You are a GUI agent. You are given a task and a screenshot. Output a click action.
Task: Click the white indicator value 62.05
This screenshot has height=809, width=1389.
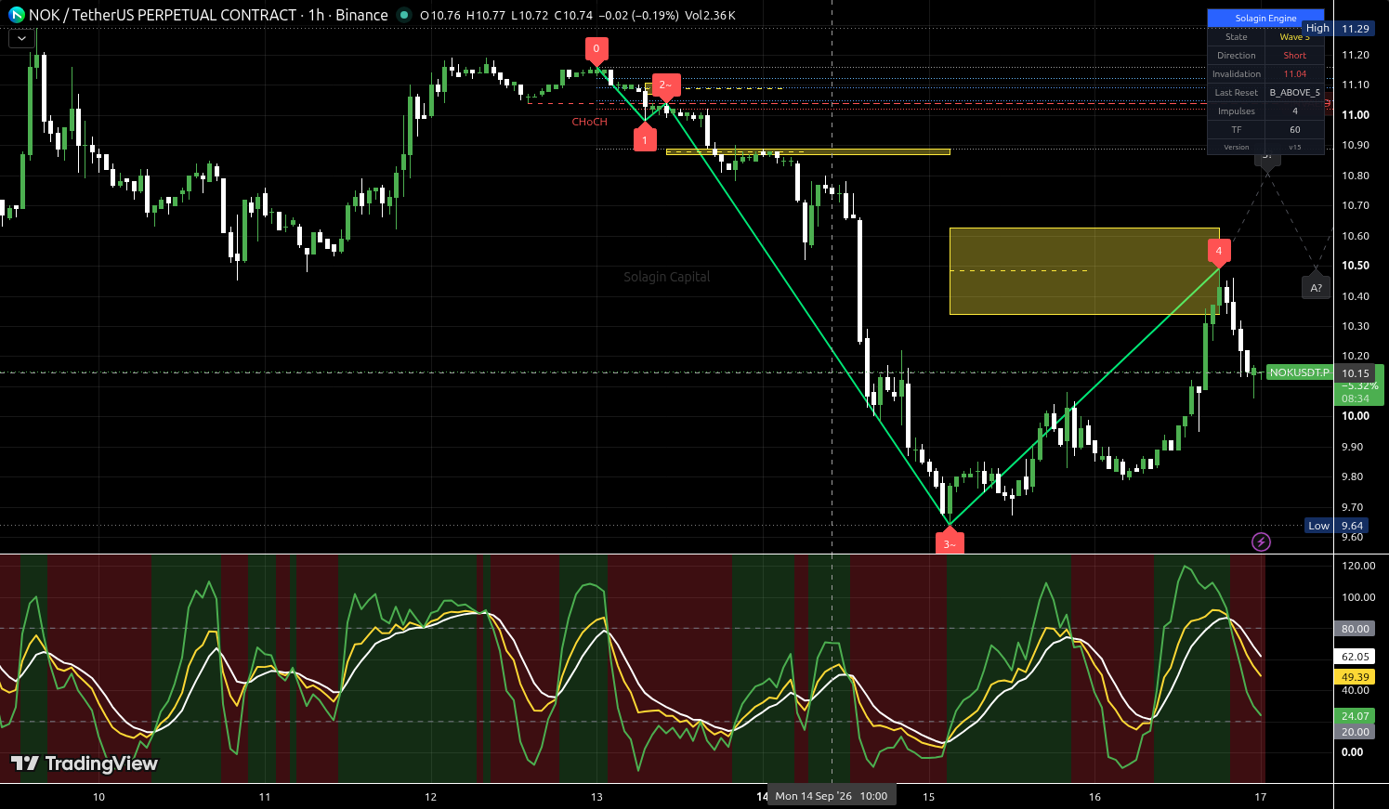(x=1356, y=657)
